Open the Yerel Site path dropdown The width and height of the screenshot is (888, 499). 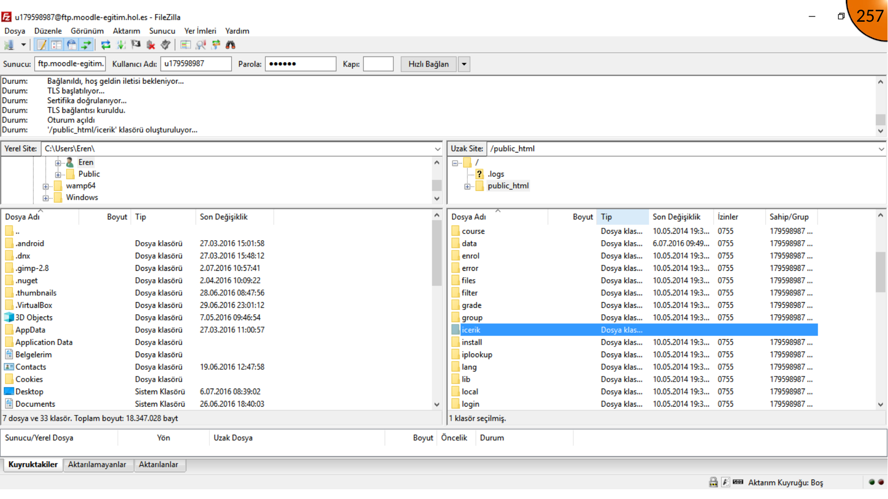point(437,149)
